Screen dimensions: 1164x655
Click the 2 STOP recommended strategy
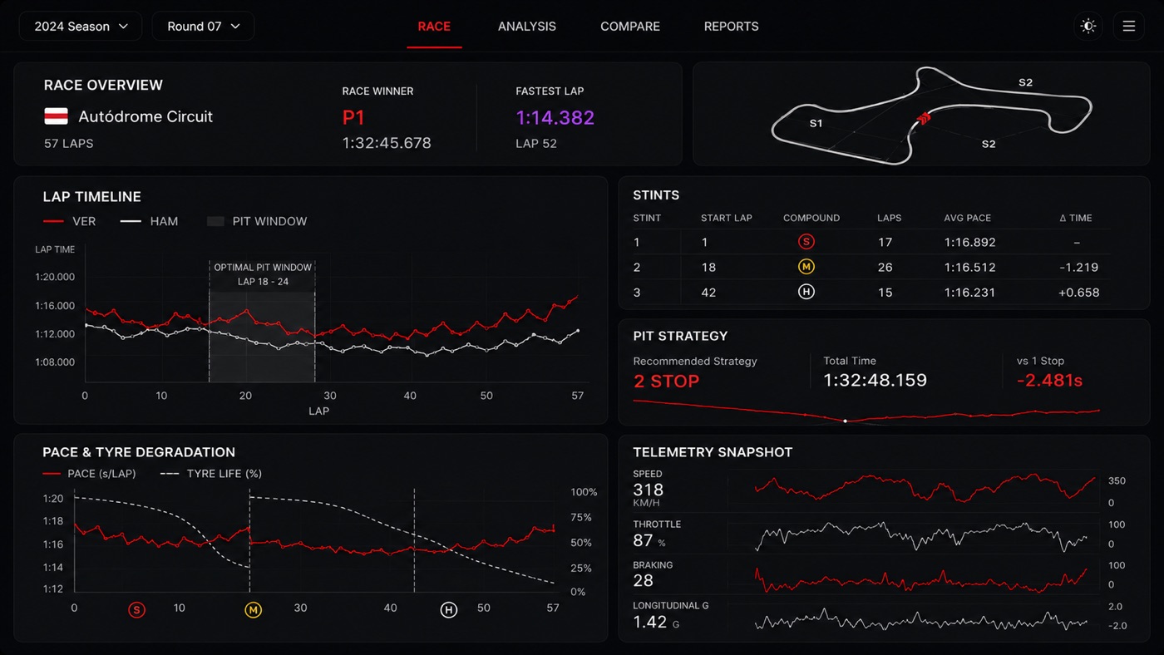tap(667, 382)
